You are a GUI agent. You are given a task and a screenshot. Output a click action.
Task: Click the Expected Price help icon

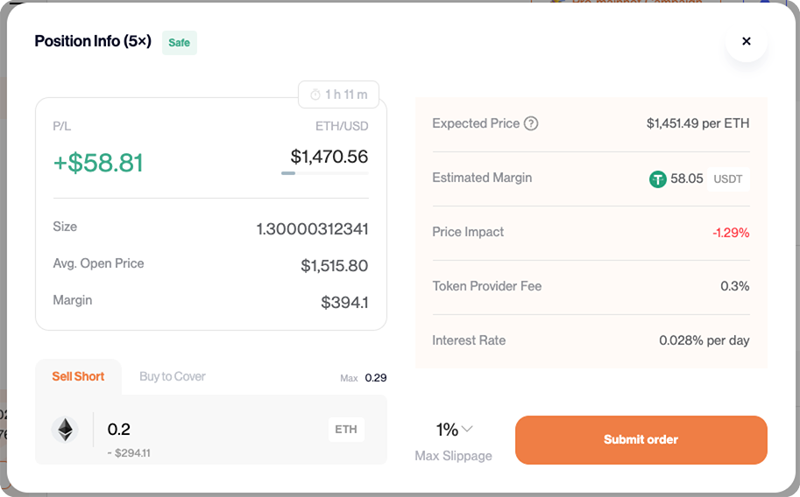click(531, 123)
